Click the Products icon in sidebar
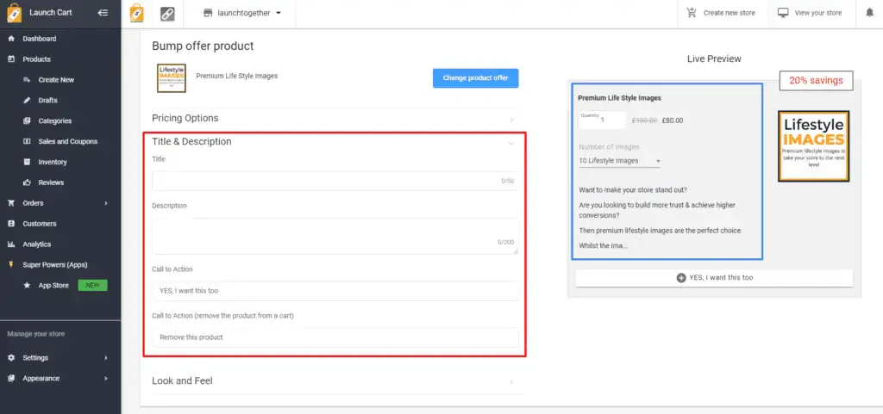Image resolution: width=883 pixels, height=414 pixels. pyautogui.click(x=11, y=59)
